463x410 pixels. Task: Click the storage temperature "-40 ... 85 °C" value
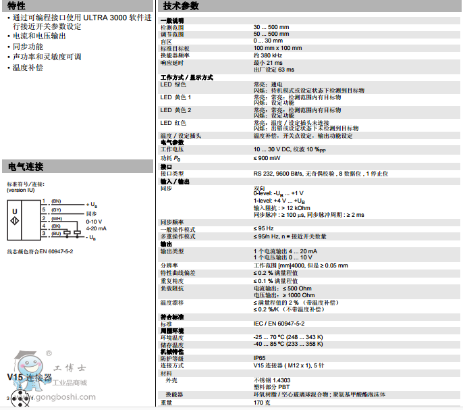tap(288, 344)
